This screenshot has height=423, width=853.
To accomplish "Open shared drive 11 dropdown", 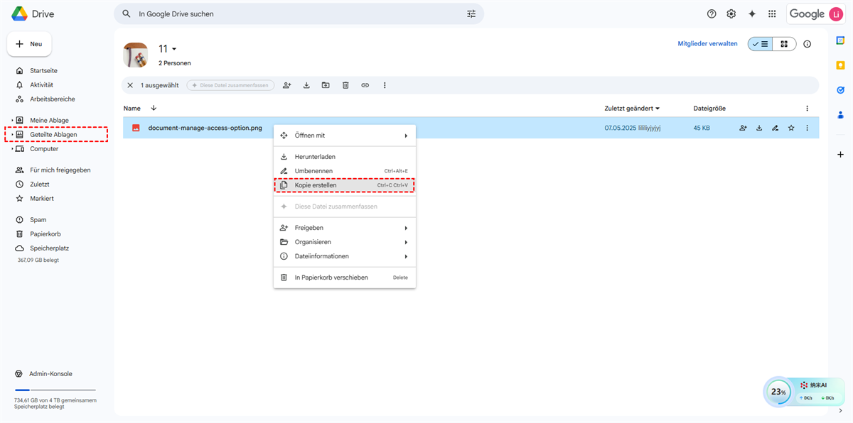I will point(168,49).
